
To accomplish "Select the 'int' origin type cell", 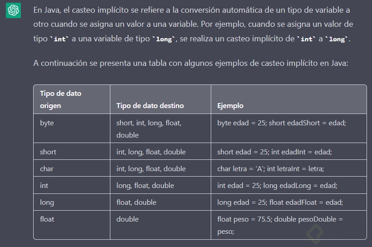I will [x=72, y=185].
